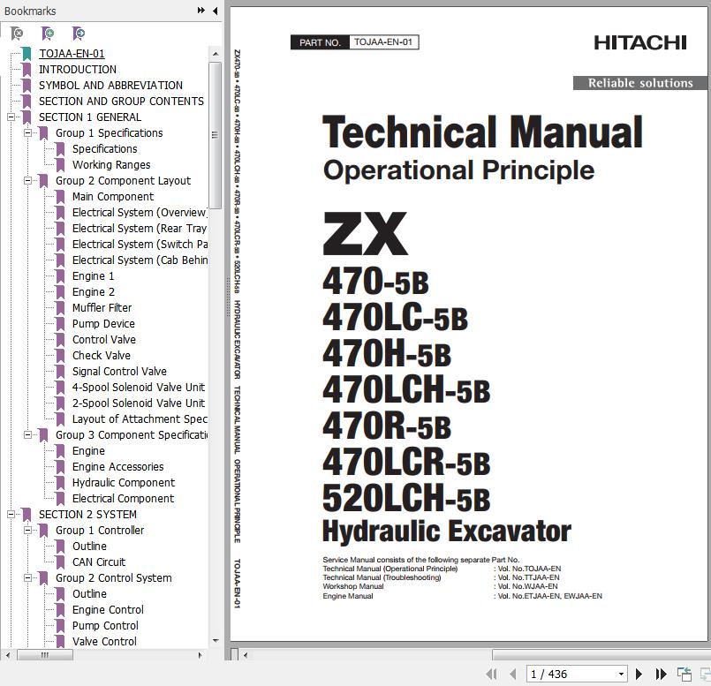Open the Engine 1 bookmark
The image size is (711, 686).
pyautogui.click(x=93, y=275)
